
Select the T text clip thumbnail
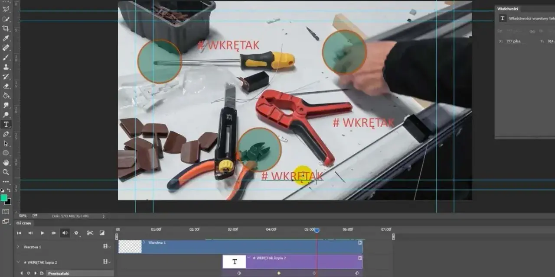235,261
